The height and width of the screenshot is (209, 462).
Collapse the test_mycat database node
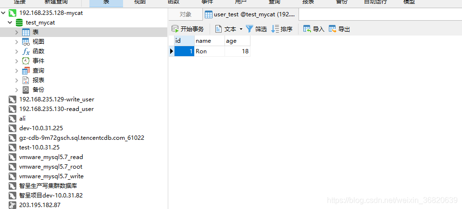(10, 23)
